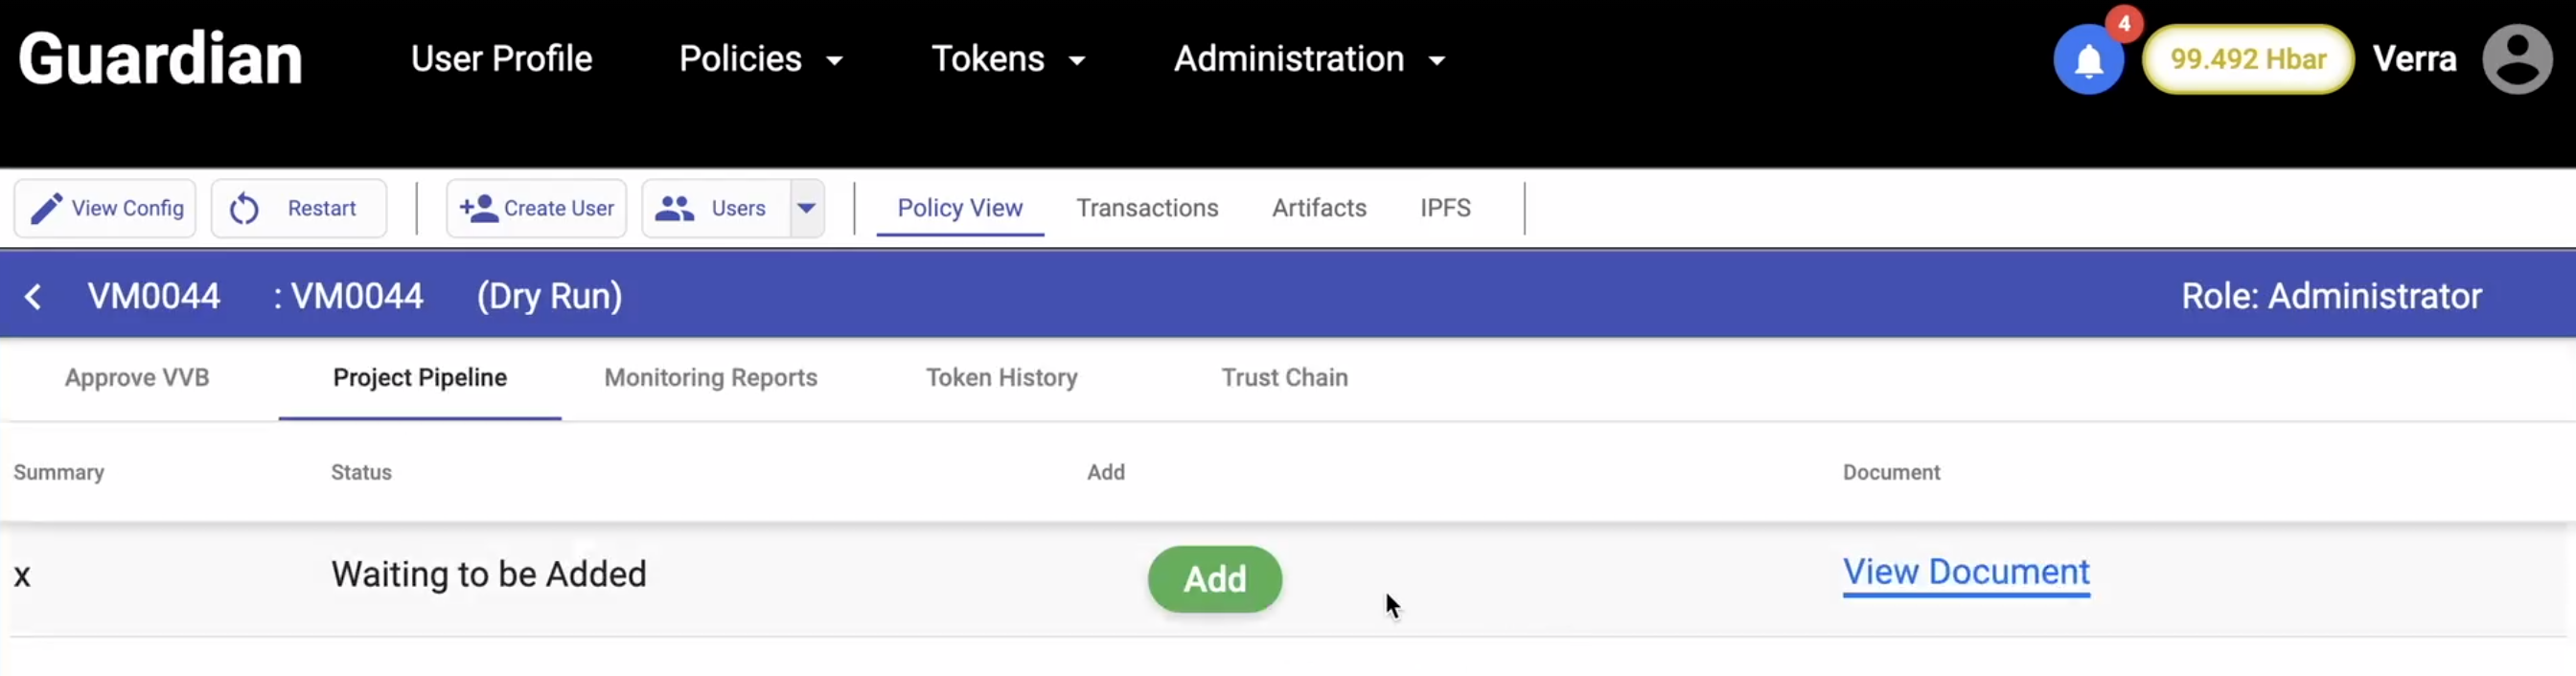Expand the Tokens dropdown menu
This screenshot has height=676, width=2576.
pos(1007,60)
